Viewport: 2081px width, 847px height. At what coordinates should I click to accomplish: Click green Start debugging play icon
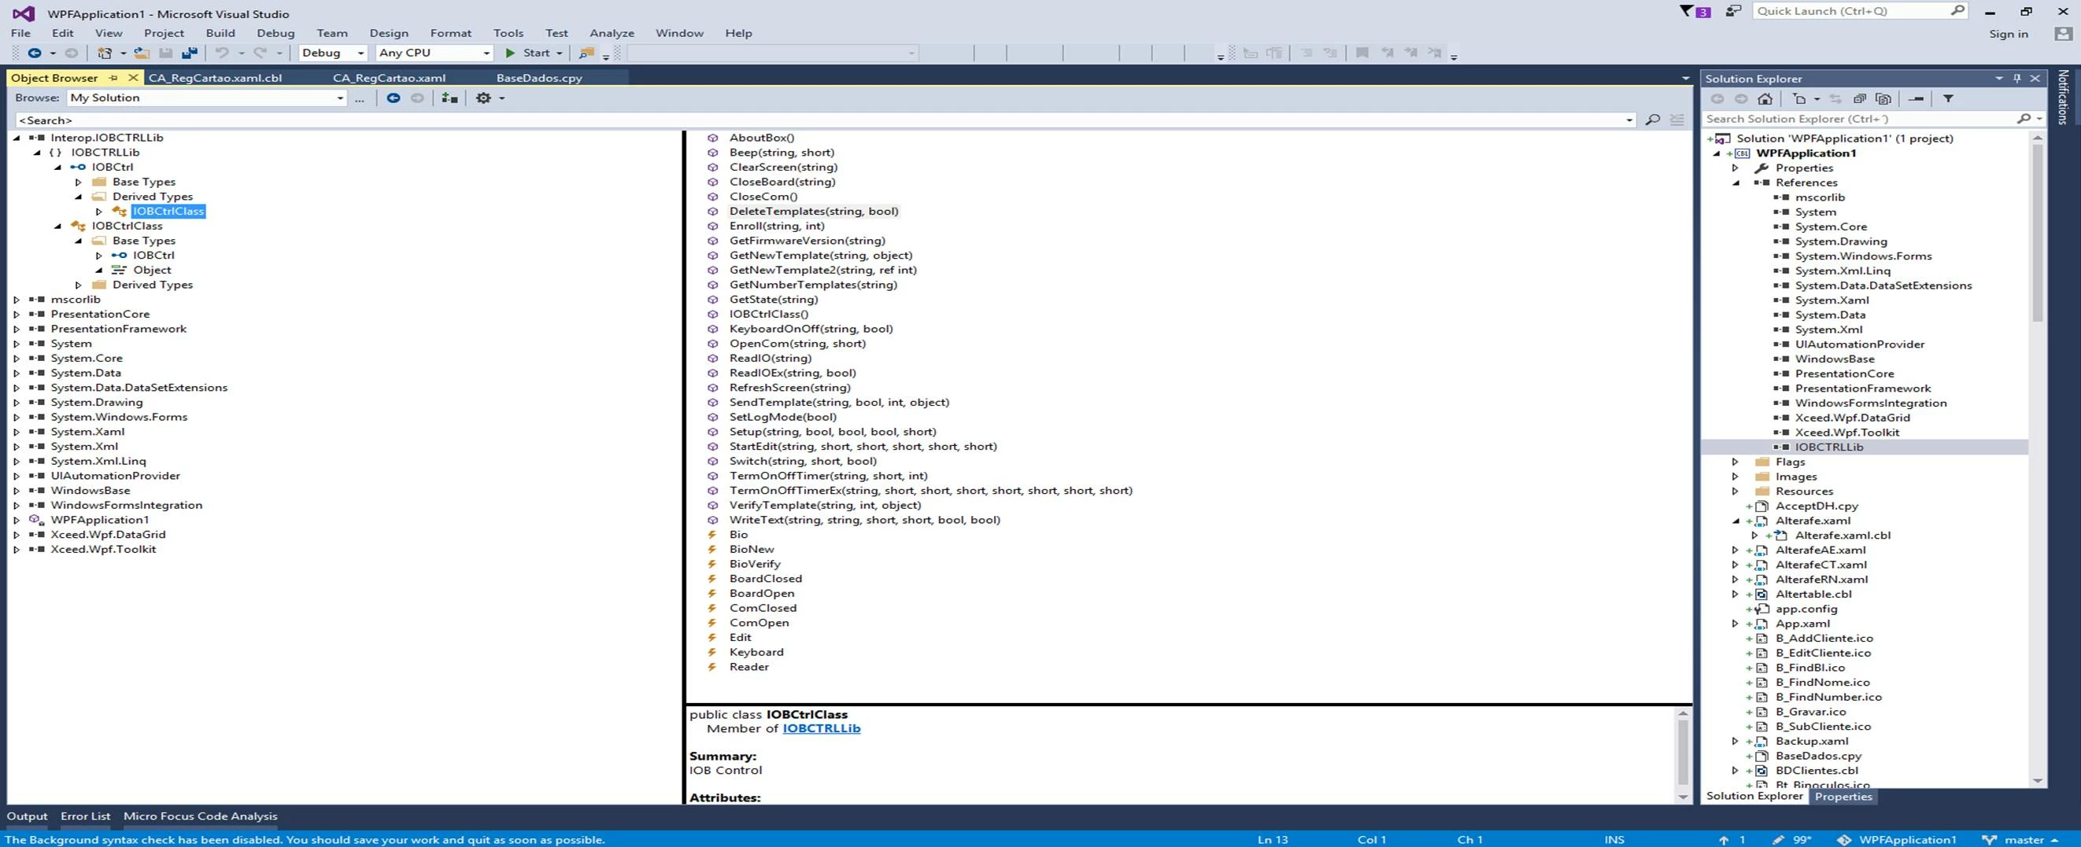click(510, 53)
